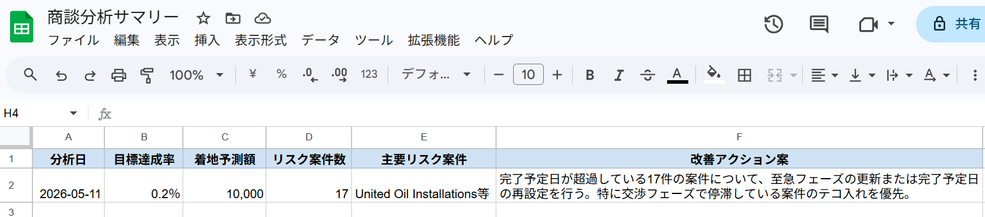985x217 pixels.
Task: Increase font size with plus button
Action: pos(557,75)
